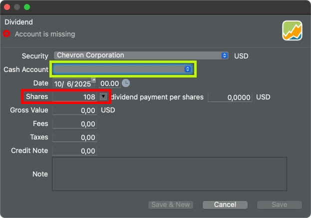Click the Credit Note input field
Screen dimensions: 311x218
tap(74, 151)
